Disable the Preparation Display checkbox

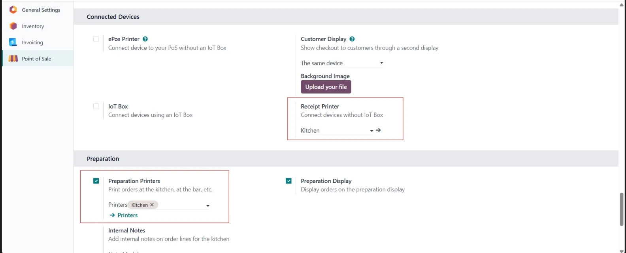pos(288,181)
